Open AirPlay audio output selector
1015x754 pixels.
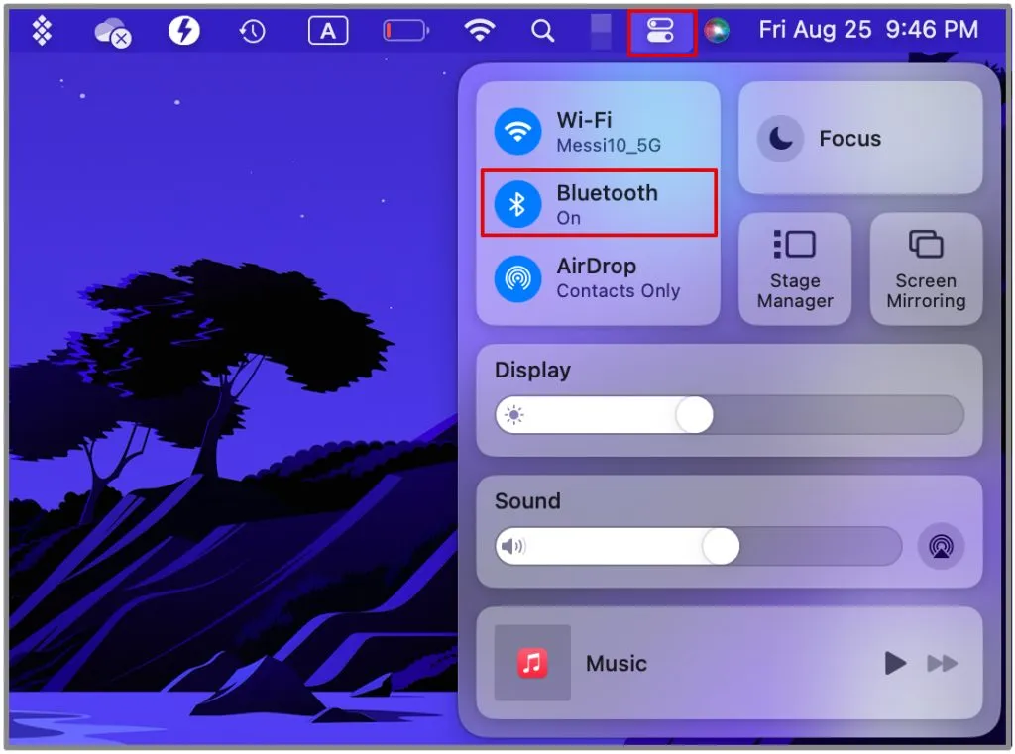click(941, 546)
